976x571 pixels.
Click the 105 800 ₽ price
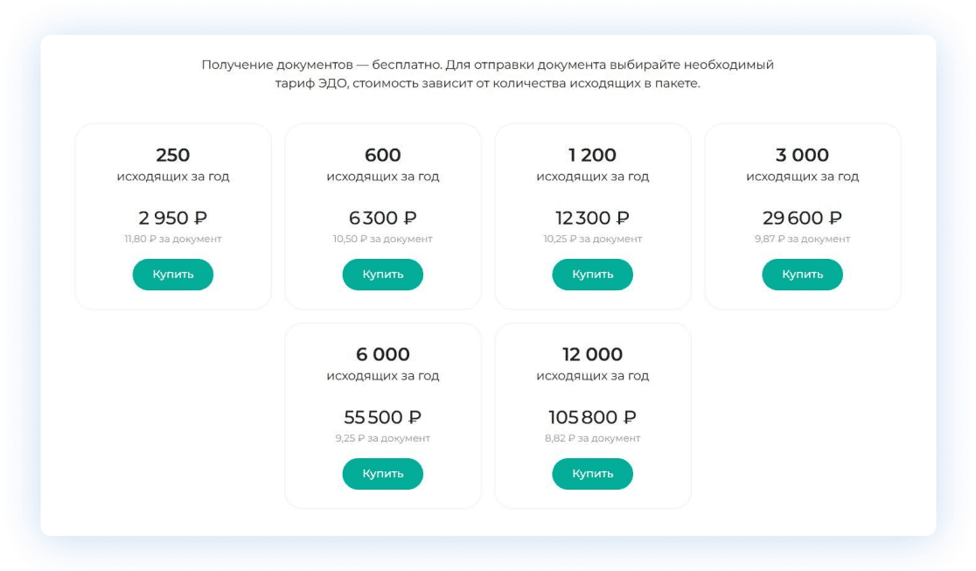(x=592, y=418)
